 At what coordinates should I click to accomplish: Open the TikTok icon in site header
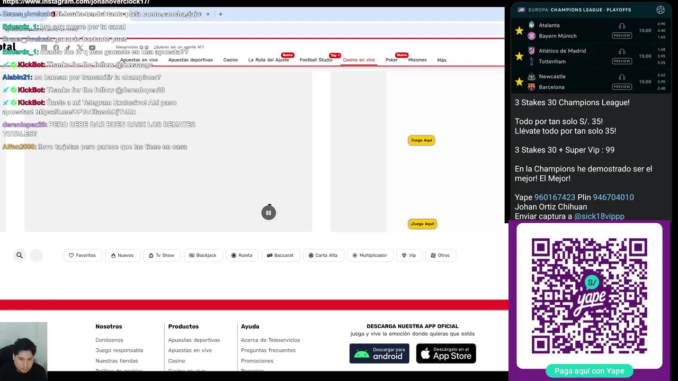(68, 48)
